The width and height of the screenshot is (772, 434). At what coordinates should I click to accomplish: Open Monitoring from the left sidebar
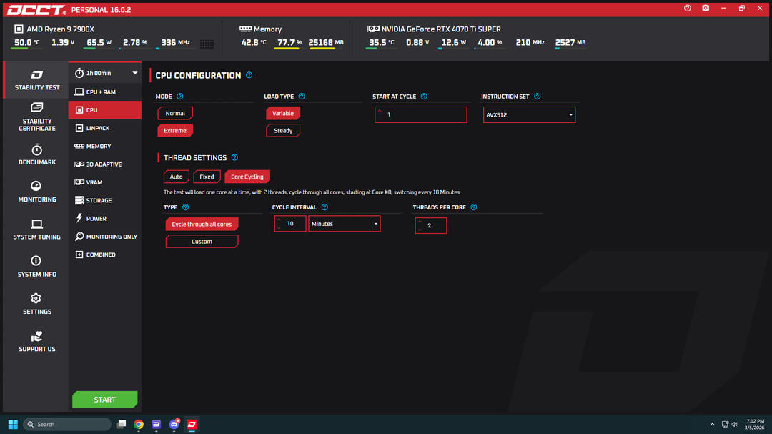click(x=37, y=192)
